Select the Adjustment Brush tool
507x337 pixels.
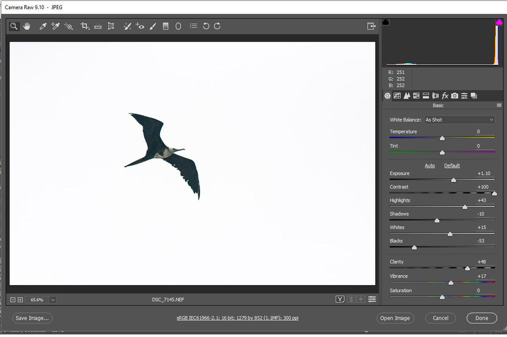click(x=153, y=26)
